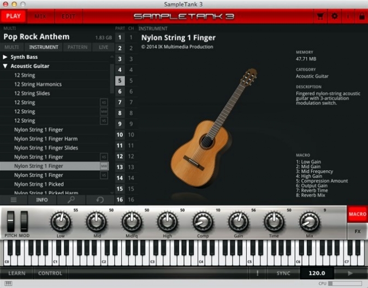Click the MW badge on 12 String row
Image resolution: width=368 pixels, height=288 pixels.
[x=104, y=112]
